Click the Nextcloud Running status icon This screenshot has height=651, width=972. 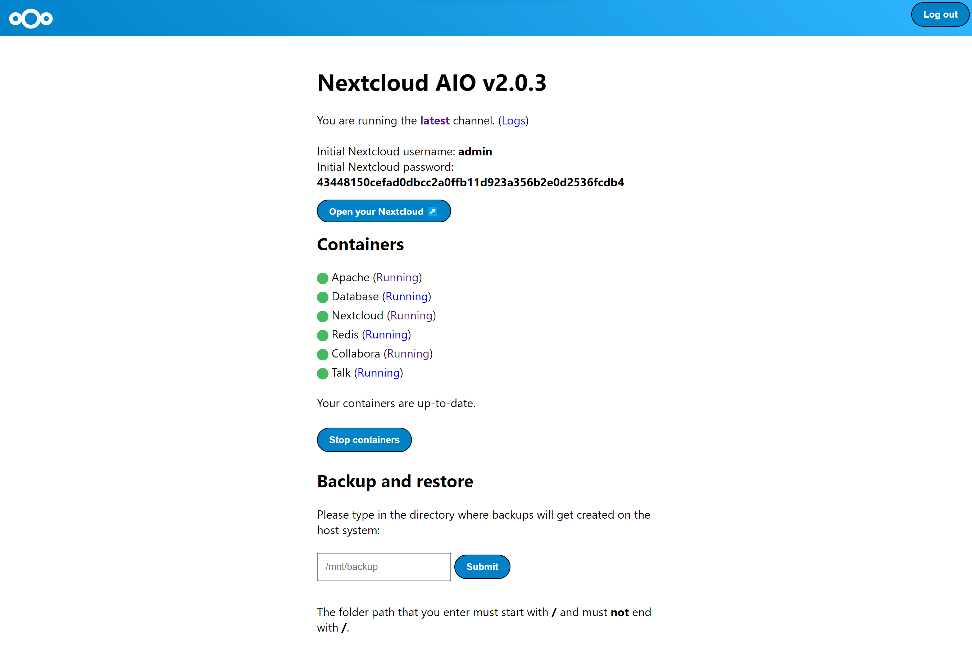[323, 315]
